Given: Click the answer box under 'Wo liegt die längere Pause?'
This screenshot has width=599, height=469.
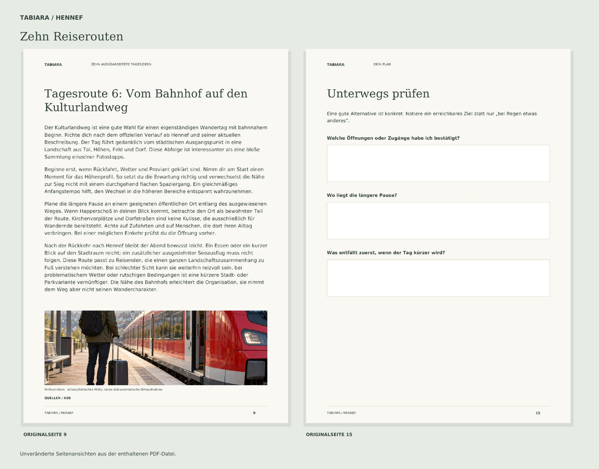Looking at the screenshot, I should [438, 221].
